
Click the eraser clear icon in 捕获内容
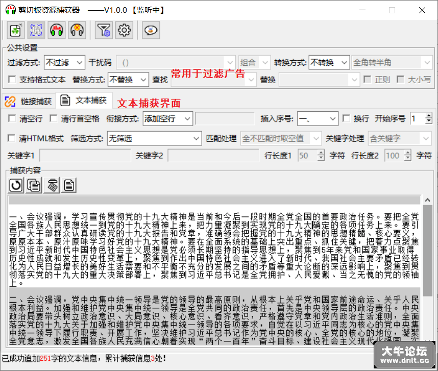click(52, 185)
